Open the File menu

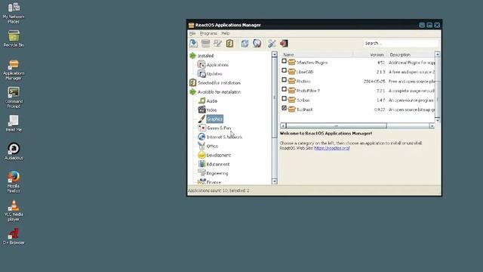pos(192,33)
